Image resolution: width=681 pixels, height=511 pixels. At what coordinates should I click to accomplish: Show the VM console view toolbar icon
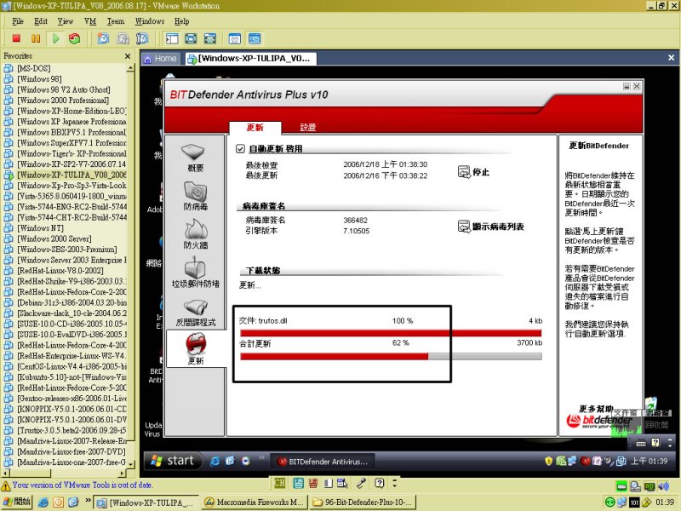pyautogui.click(x=255, y=38)
